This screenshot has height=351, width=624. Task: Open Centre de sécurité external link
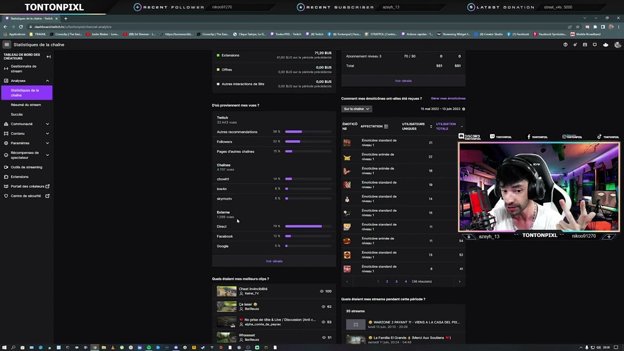(26, 196)
